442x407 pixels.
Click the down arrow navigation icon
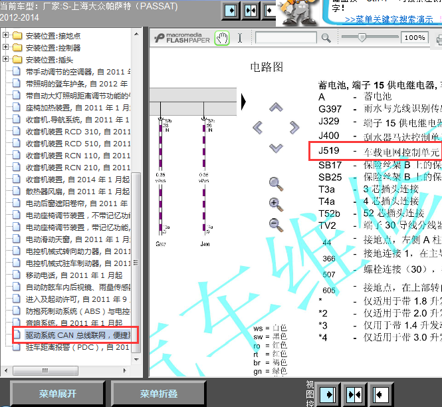click(276, 148)
